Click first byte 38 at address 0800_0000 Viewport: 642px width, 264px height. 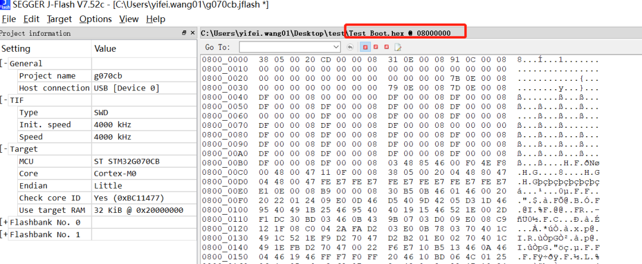[x=264, y=60]
